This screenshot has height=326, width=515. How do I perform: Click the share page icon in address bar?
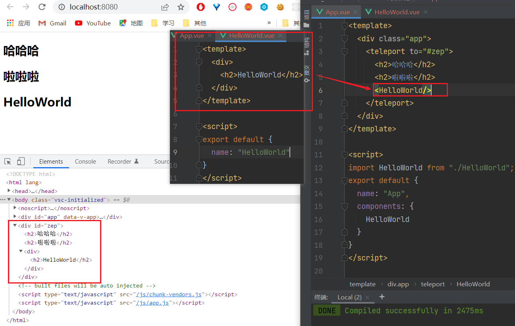click(165, 7)
